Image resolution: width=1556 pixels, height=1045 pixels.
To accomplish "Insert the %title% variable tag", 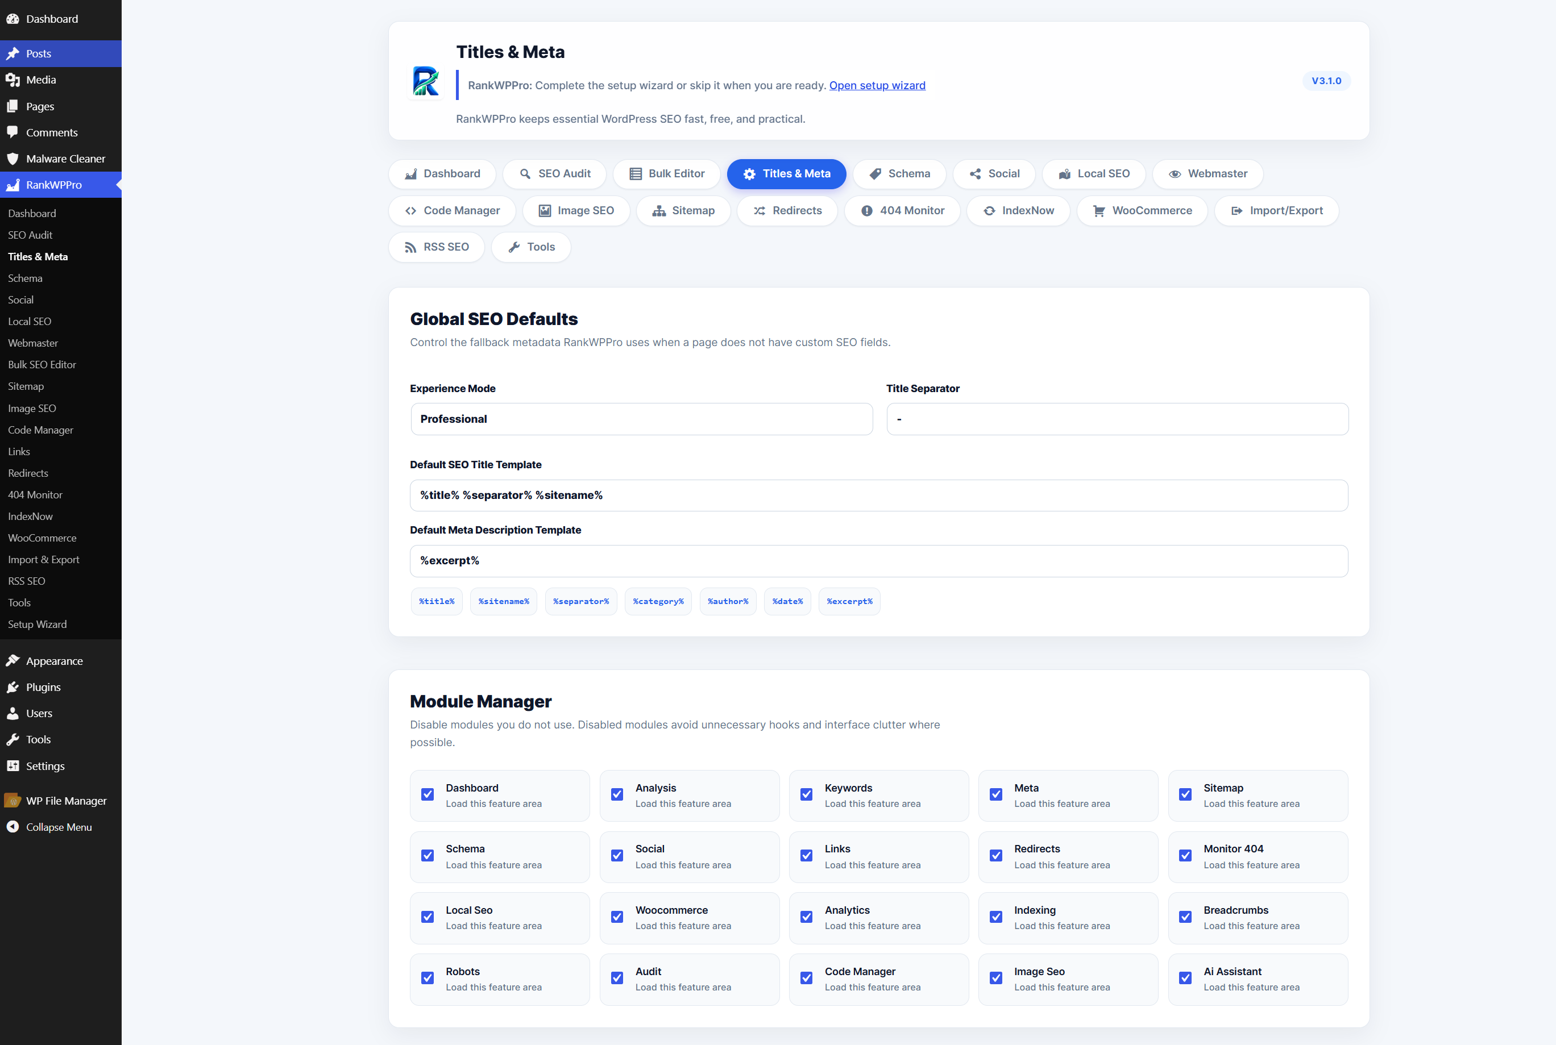I will 437,601.
